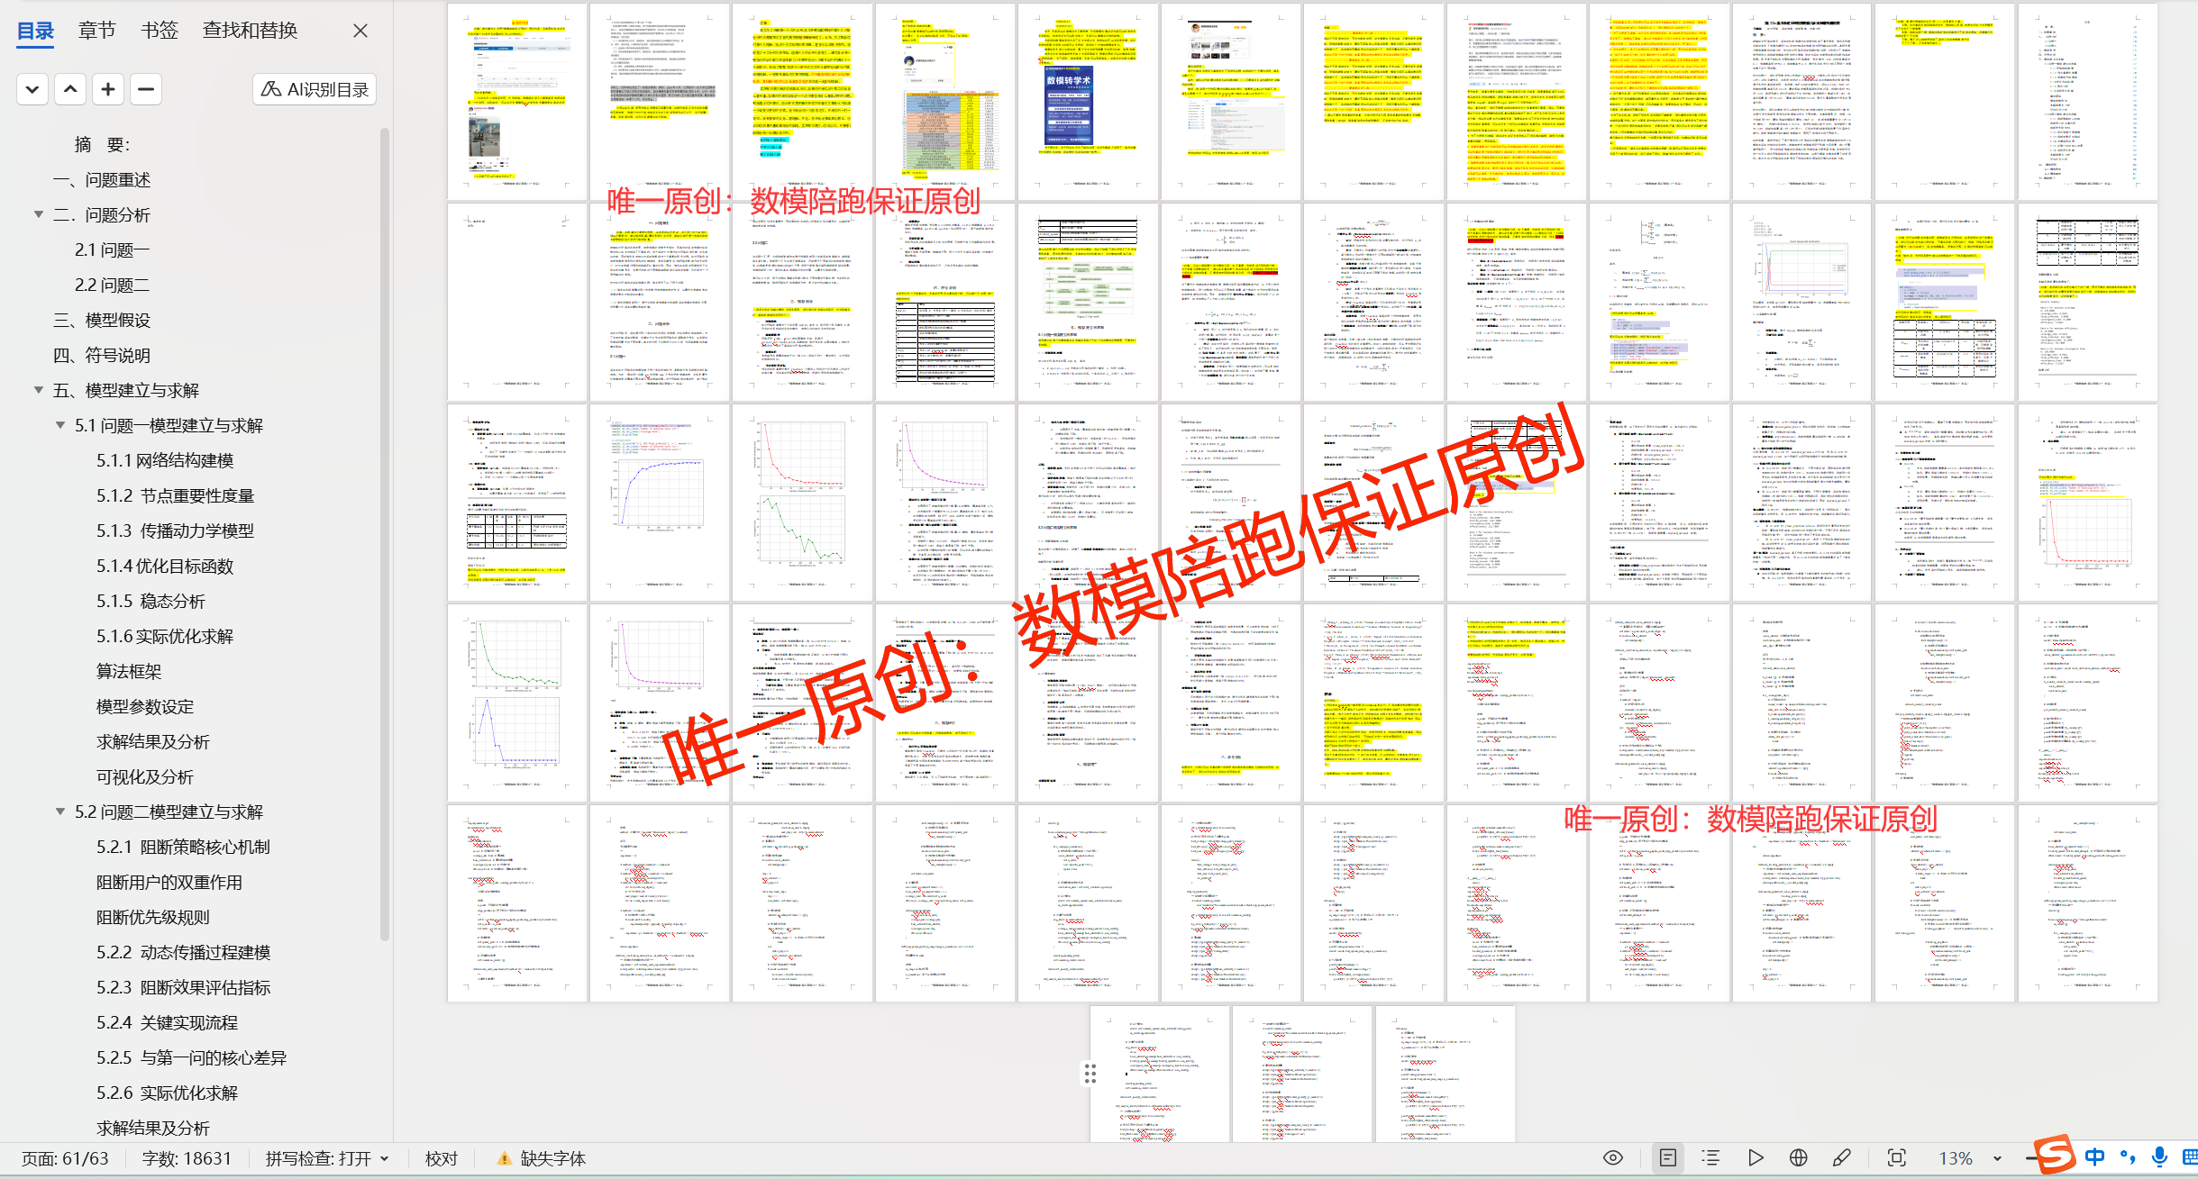Collapse 5.2 问题二模型建立与求解 section
2198x1179 pixels.
60,812
